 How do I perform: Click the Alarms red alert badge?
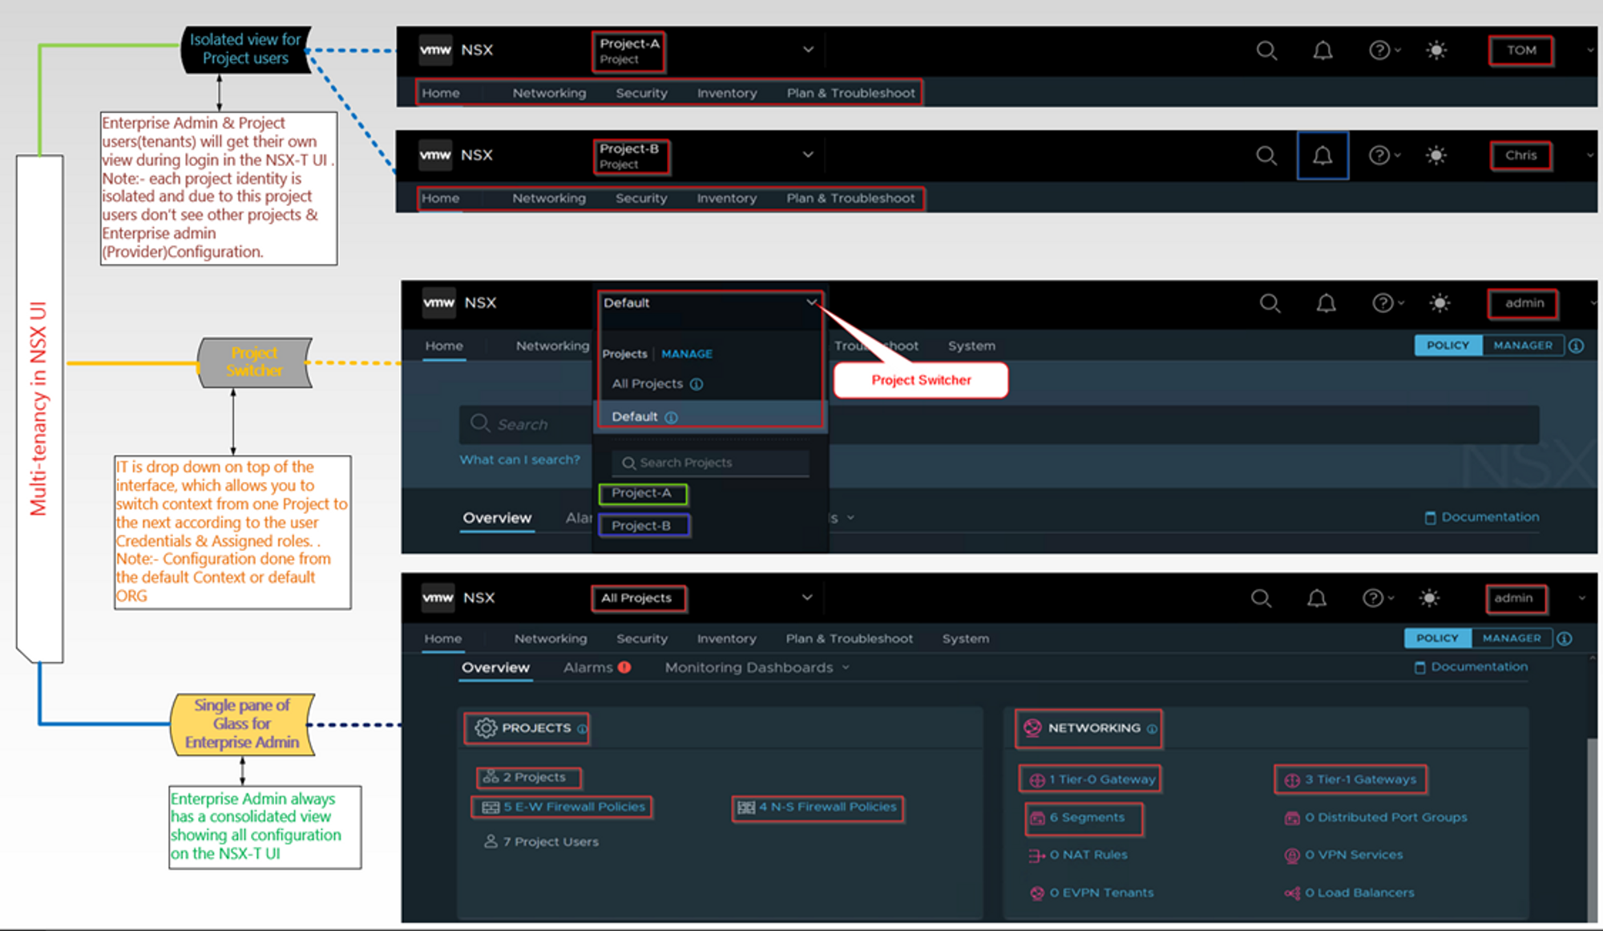pos(624,667)
